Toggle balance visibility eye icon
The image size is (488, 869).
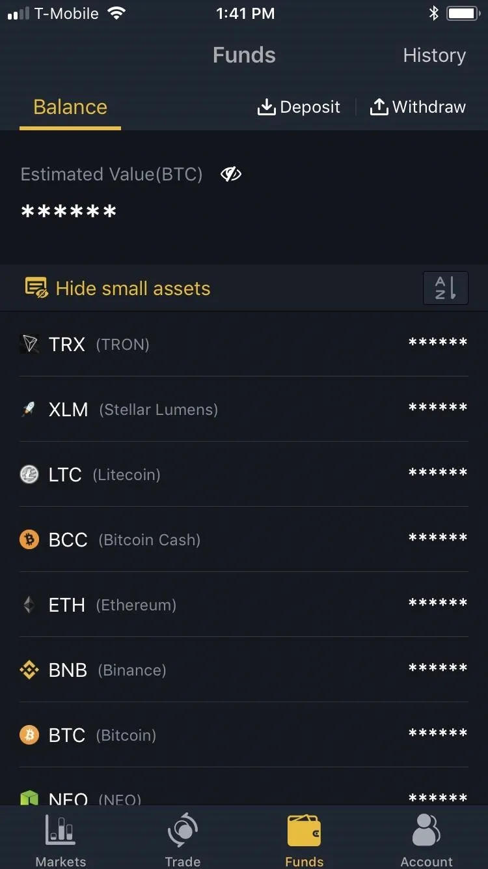click(231, 174)
